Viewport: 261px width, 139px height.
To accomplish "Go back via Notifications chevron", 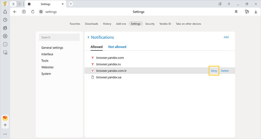I will coord(88,37).
